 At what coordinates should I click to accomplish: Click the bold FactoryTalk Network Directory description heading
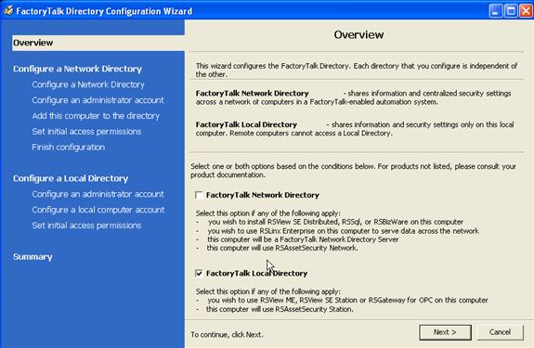pos(252,93)
